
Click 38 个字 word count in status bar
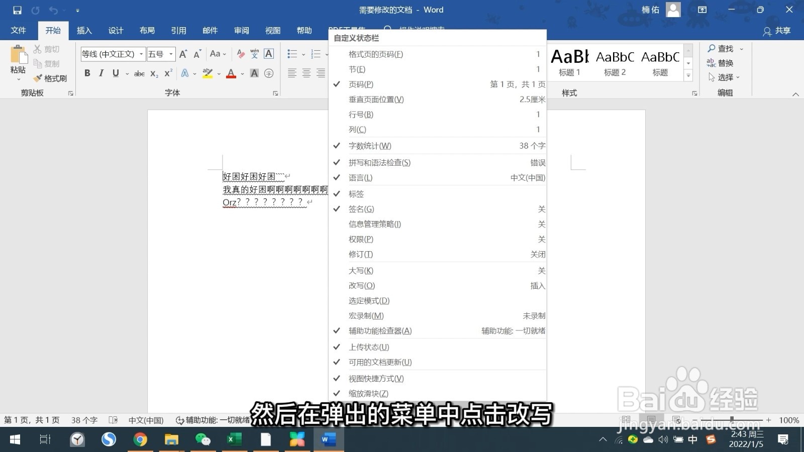pos(84,420)
